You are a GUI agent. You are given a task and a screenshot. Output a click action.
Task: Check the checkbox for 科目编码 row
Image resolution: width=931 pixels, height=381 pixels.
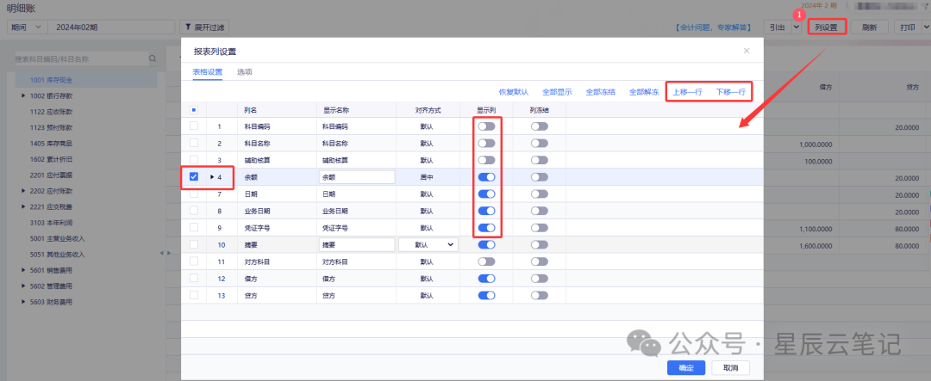pyautogui.click(x=194, y=126)
